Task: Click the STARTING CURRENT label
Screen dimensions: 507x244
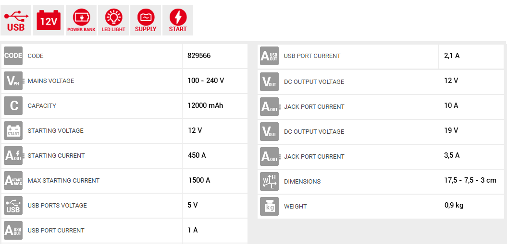Action: point(56,156)
